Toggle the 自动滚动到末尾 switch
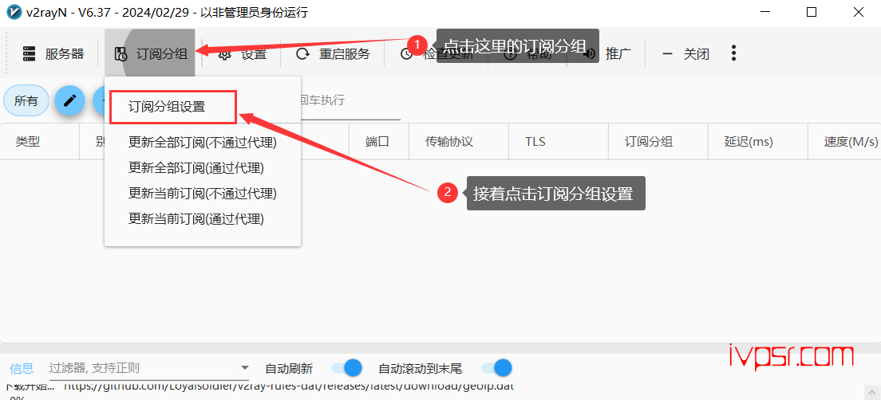 coord(496,368)
